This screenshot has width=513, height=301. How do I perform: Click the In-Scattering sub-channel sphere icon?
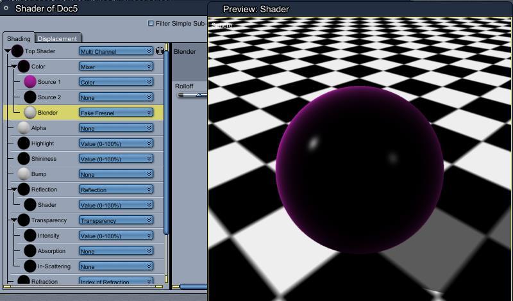coord(30,266)
